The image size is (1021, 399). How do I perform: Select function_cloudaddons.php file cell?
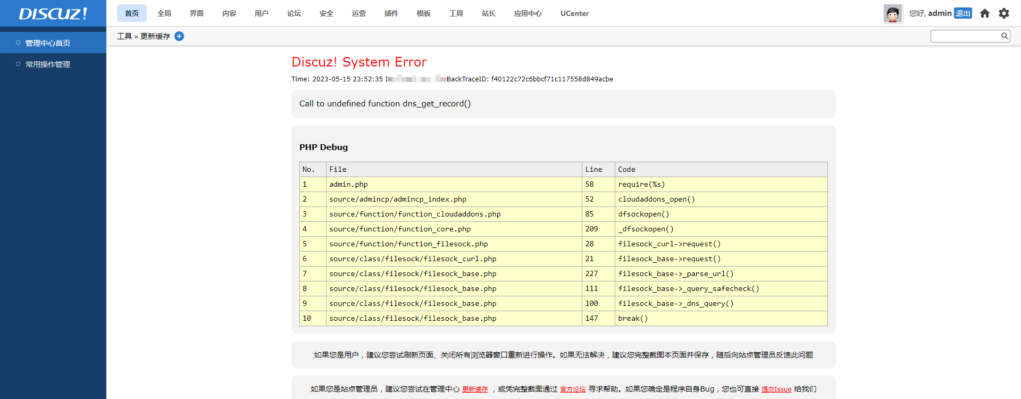(x=454, y=214)
